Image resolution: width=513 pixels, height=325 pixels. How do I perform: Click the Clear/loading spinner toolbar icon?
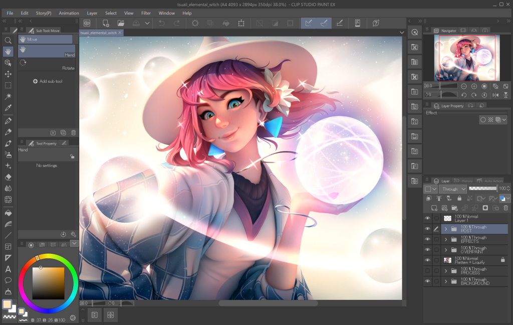click(195, 23)
